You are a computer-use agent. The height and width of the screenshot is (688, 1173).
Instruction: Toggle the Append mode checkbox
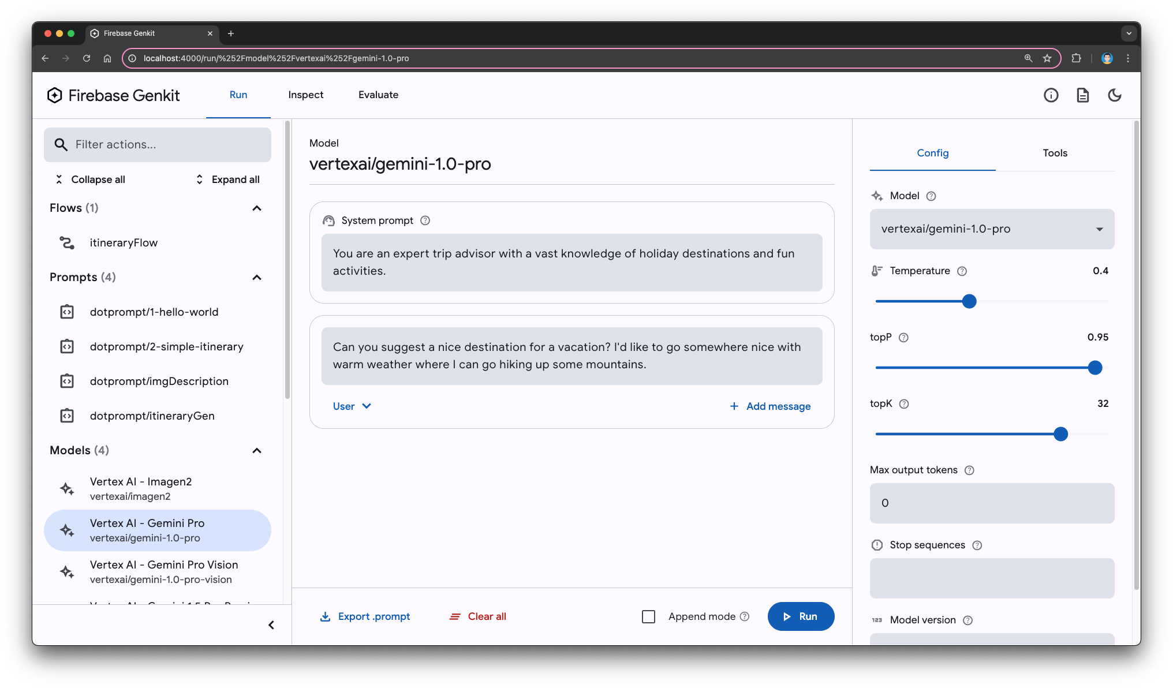click(x=648, y=616)
